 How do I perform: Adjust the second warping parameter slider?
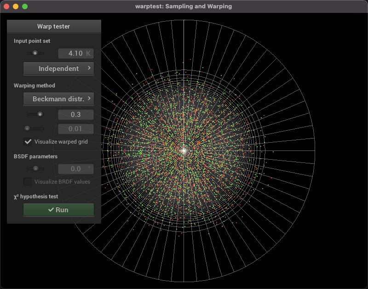pos(27,128)
